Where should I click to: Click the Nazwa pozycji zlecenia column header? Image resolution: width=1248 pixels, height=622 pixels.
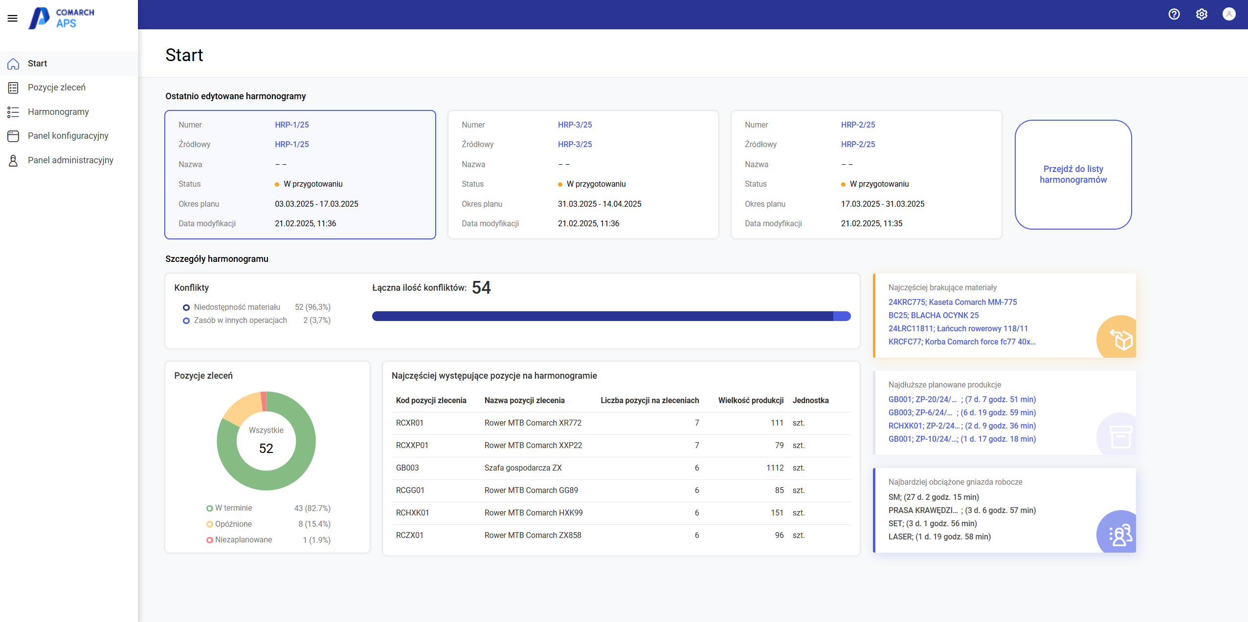click(524, 400)
